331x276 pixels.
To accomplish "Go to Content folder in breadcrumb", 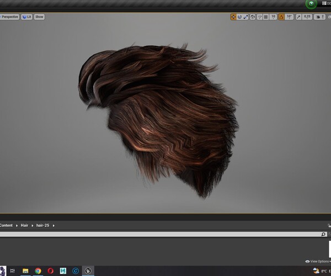I will [x=6, y=225].
